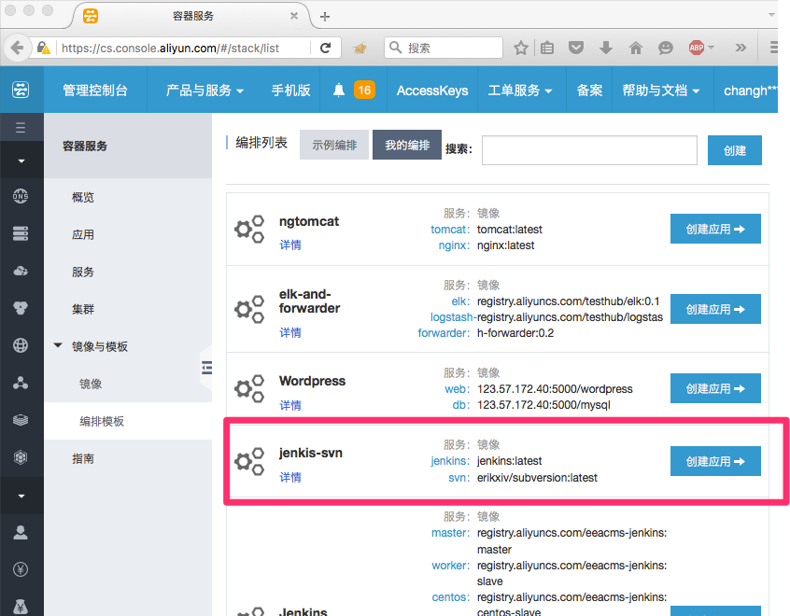Open 管理控制台 in the header

(94, 91)
